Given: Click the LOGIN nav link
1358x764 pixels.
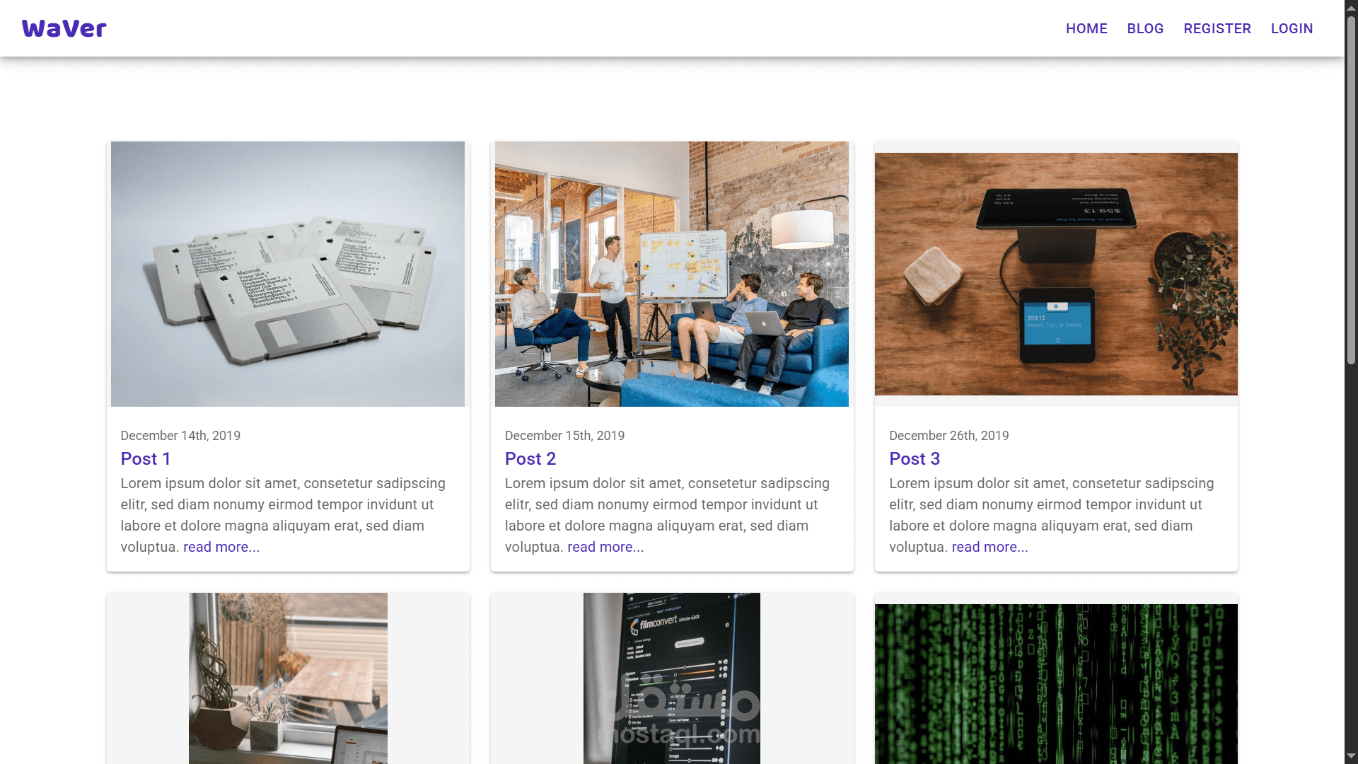Looking at the screenshot, I should (x=1292, y=28).
